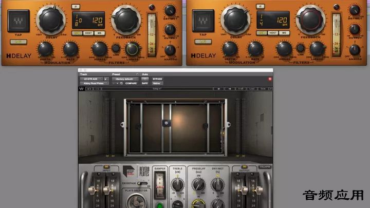Click the Output knob on left H-Delay

[170, 30]
